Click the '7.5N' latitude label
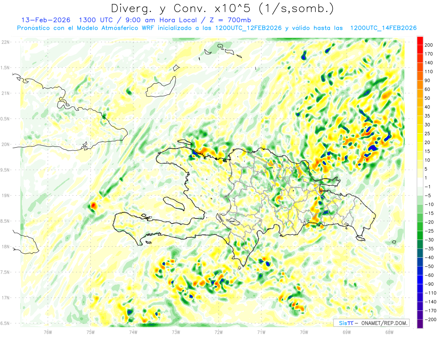This screenshot has height=337, width=437. pyautogui.click(x=5, y=272)
